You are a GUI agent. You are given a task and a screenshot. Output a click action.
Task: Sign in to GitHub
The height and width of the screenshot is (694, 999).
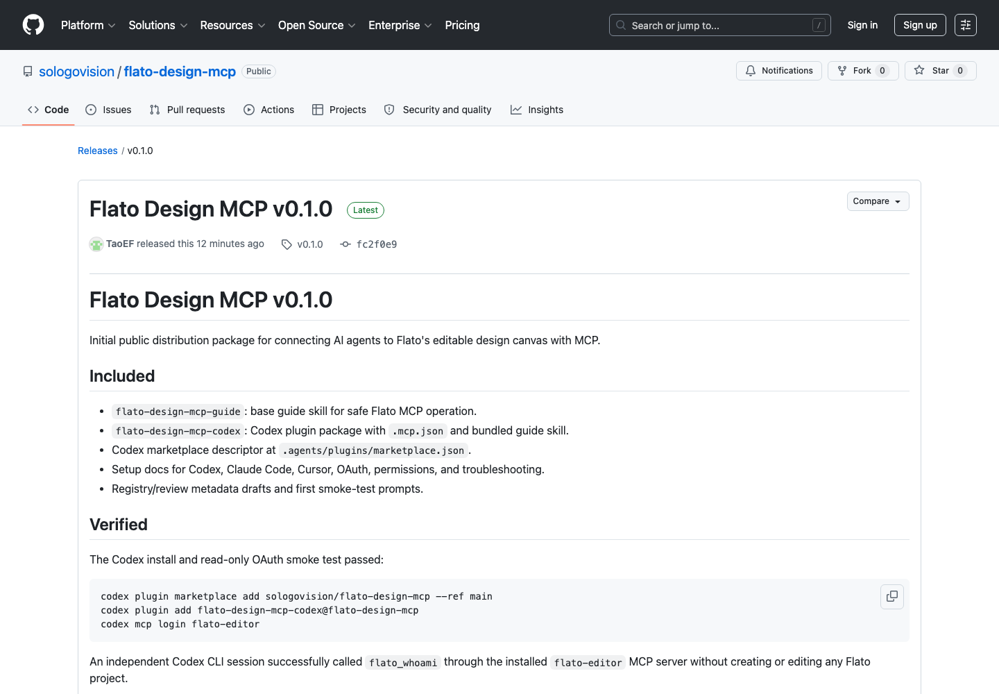click(862, 25)
